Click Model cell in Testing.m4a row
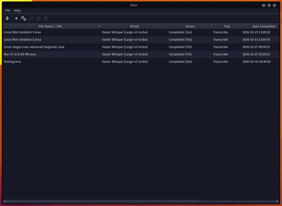282x206 pixels. coord(134,62)
